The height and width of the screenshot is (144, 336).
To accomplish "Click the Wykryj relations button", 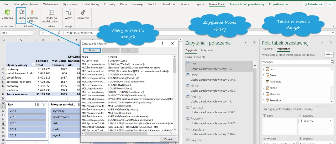I will point(69,15).
